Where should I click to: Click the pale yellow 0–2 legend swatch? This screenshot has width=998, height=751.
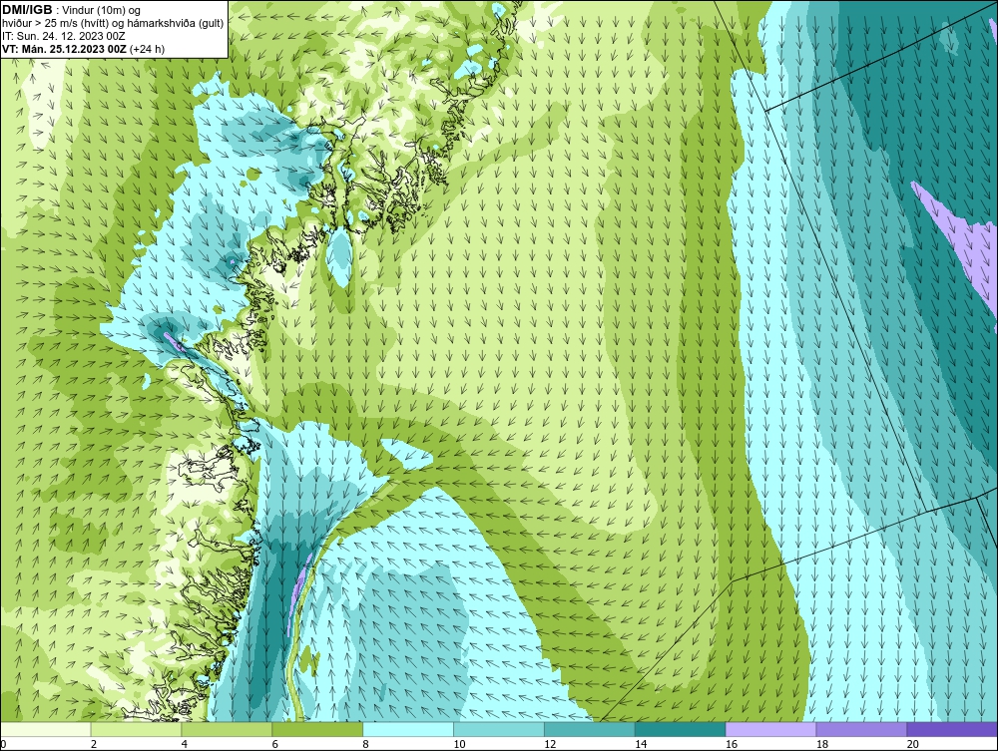tap(46, 729)
